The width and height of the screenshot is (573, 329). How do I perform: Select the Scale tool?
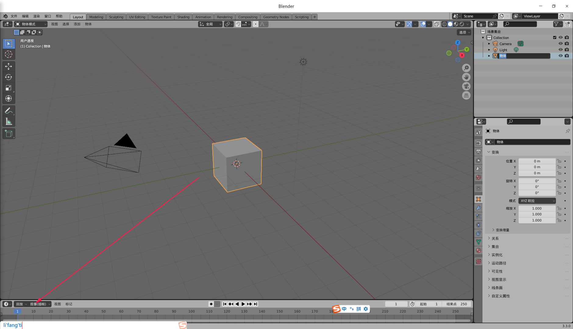[9, 88]
